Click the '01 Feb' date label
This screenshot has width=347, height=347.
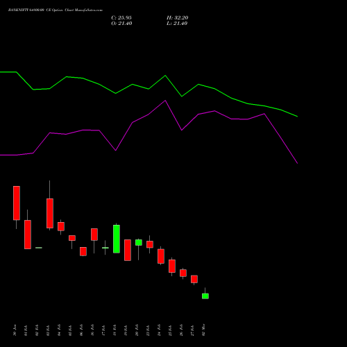tap(26, 330)
